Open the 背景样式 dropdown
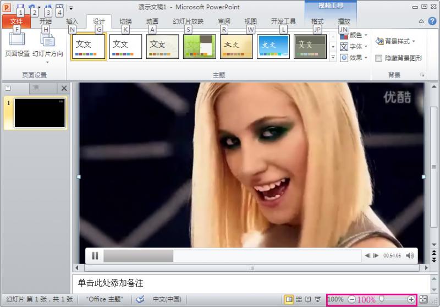This screenshot has width=440, height=307. [395, 41]
